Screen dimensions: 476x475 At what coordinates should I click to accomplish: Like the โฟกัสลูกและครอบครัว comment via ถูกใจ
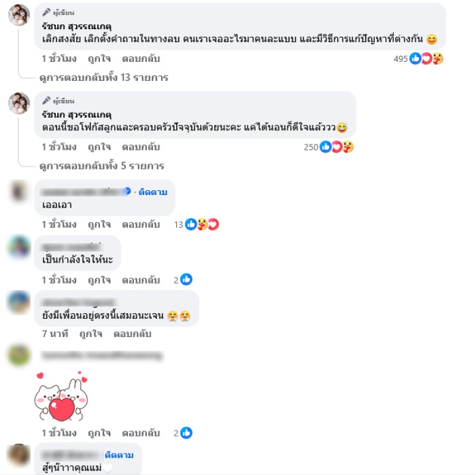(x=99, y=147)
